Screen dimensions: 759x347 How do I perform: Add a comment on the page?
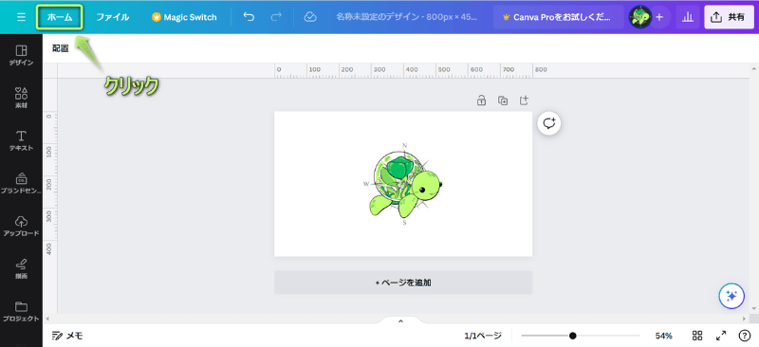[549, 123]
